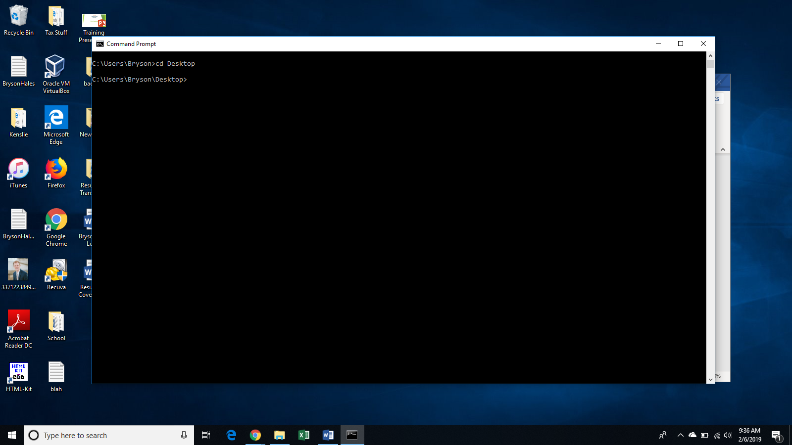Toggle Wi-Fi via the tray icon
Image resolution: width=792 pixels, height=445 pixels.
[x=716, y=435]
